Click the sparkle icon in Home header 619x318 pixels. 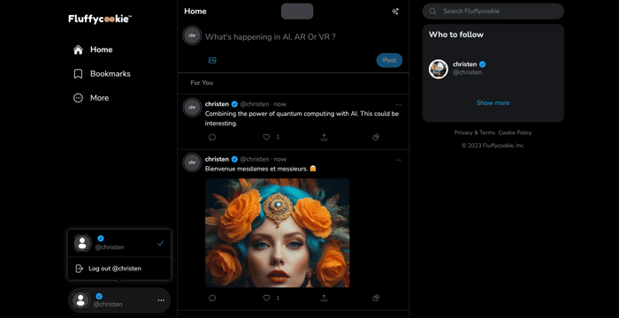(394, 11)
